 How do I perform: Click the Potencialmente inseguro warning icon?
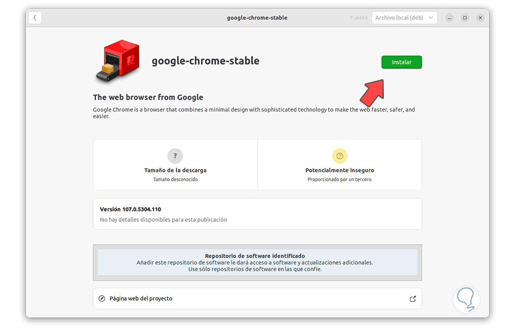(x=340, y=156)
